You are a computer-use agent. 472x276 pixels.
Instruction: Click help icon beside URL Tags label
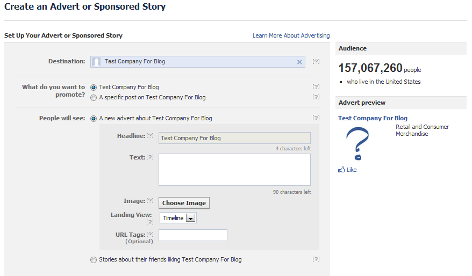150,234
